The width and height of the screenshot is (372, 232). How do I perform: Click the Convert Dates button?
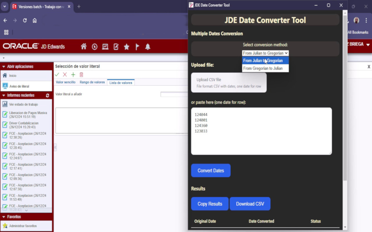[x=211, y=170]
